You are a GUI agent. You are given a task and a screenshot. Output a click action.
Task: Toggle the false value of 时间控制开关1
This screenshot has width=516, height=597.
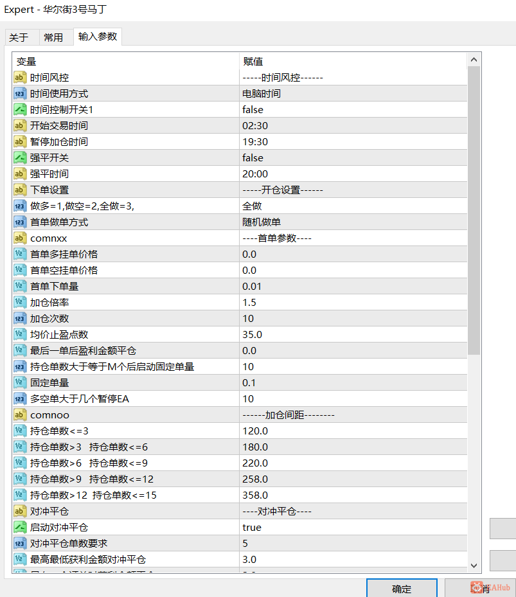point(353,110)
